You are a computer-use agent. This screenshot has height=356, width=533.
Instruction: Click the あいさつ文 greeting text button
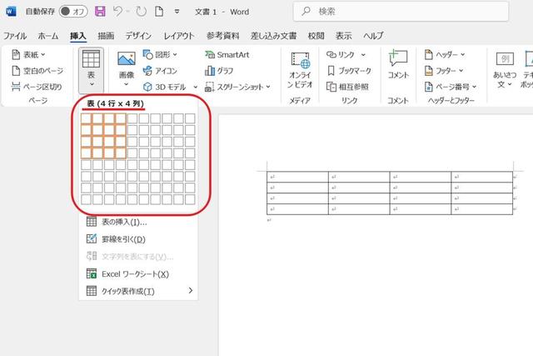pos(505,70)
